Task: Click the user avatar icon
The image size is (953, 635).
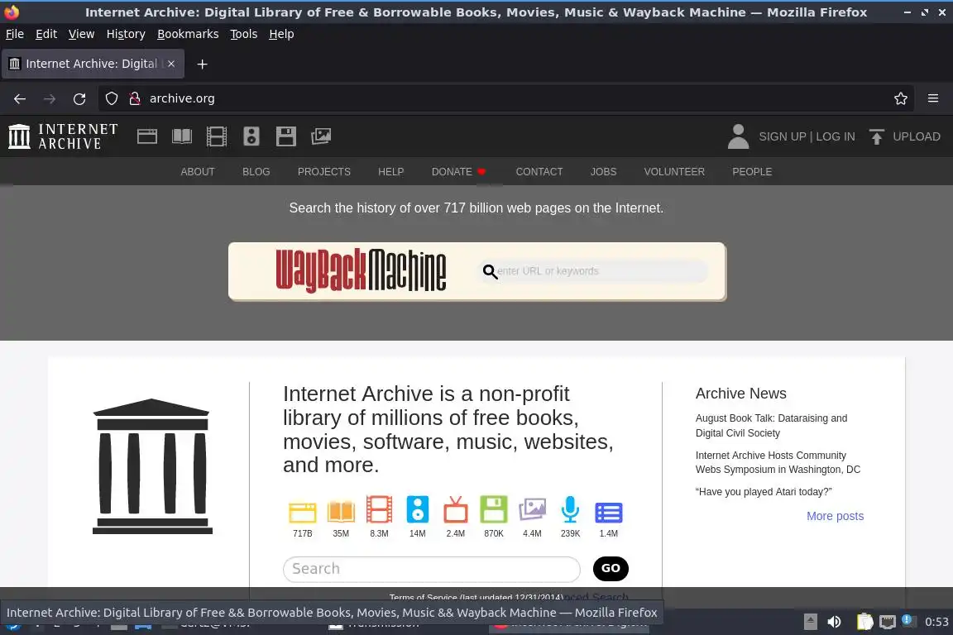Action: [x=739, y=136]
